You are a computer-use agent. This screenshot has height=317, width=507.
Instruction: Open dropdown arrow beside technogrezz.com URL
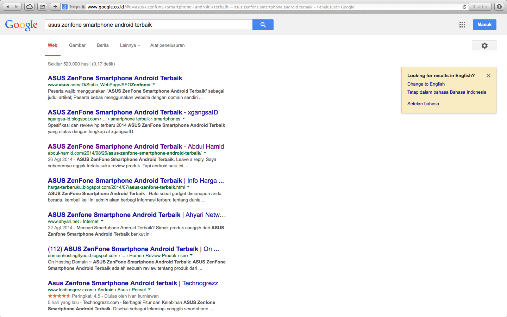coord(149,290)
